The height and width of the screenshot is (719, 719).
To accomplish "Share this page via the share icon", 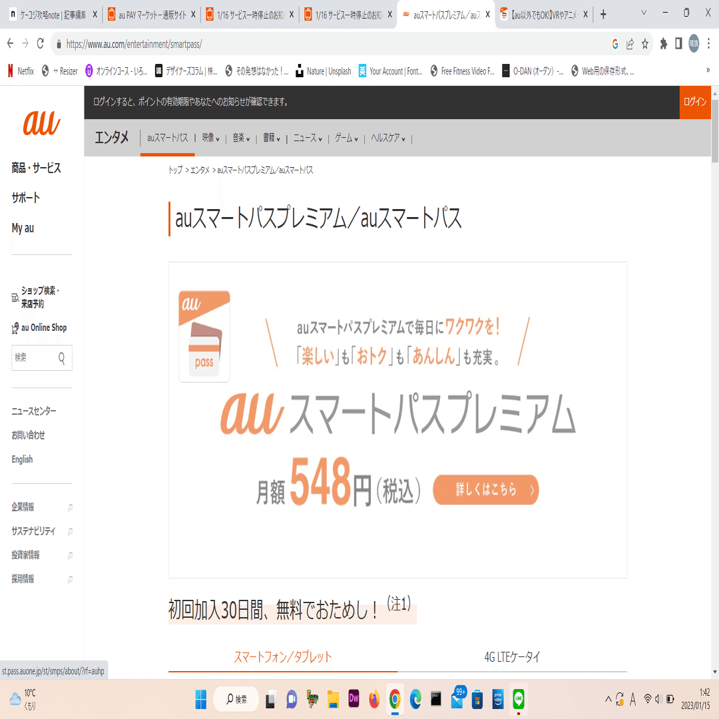I will point(630,44).
